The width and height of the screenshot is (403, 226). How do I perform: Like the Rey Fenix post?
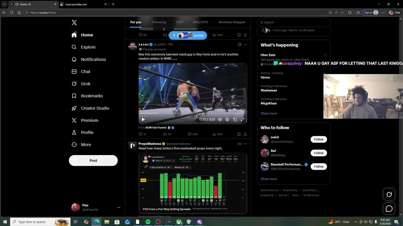click(x=193, y=134)
